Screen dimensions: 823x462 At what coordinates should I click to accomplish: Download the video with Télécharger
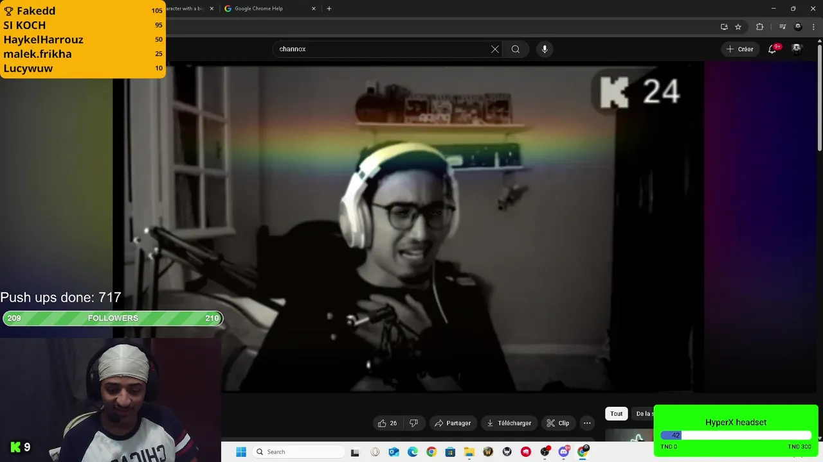click(x=509, y=423)
